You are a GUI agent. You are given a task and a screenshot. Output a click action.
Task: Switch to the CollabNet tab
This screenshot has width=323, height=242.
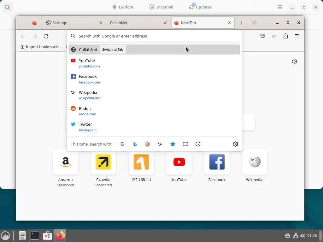[138, 23]
